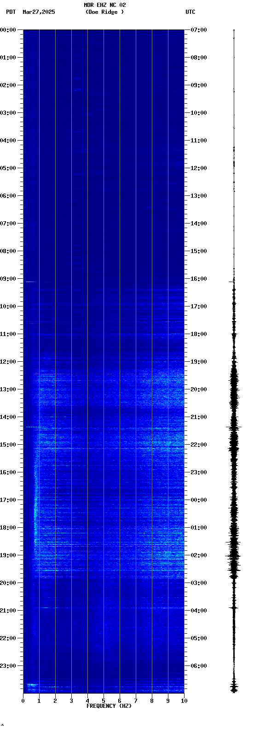Screen dimensions: 254x730
Task: Click the 01:00 UTC time label
Action: click(199, 528)
